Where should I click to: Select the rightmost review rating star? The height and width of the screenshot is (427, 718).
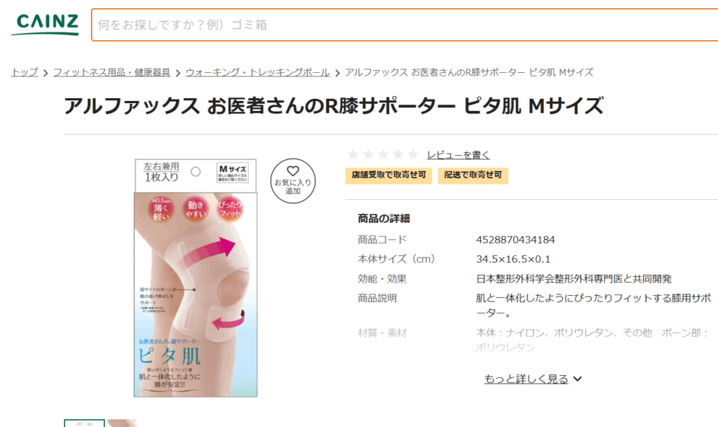pyautogui.click(x=413, y=154)
